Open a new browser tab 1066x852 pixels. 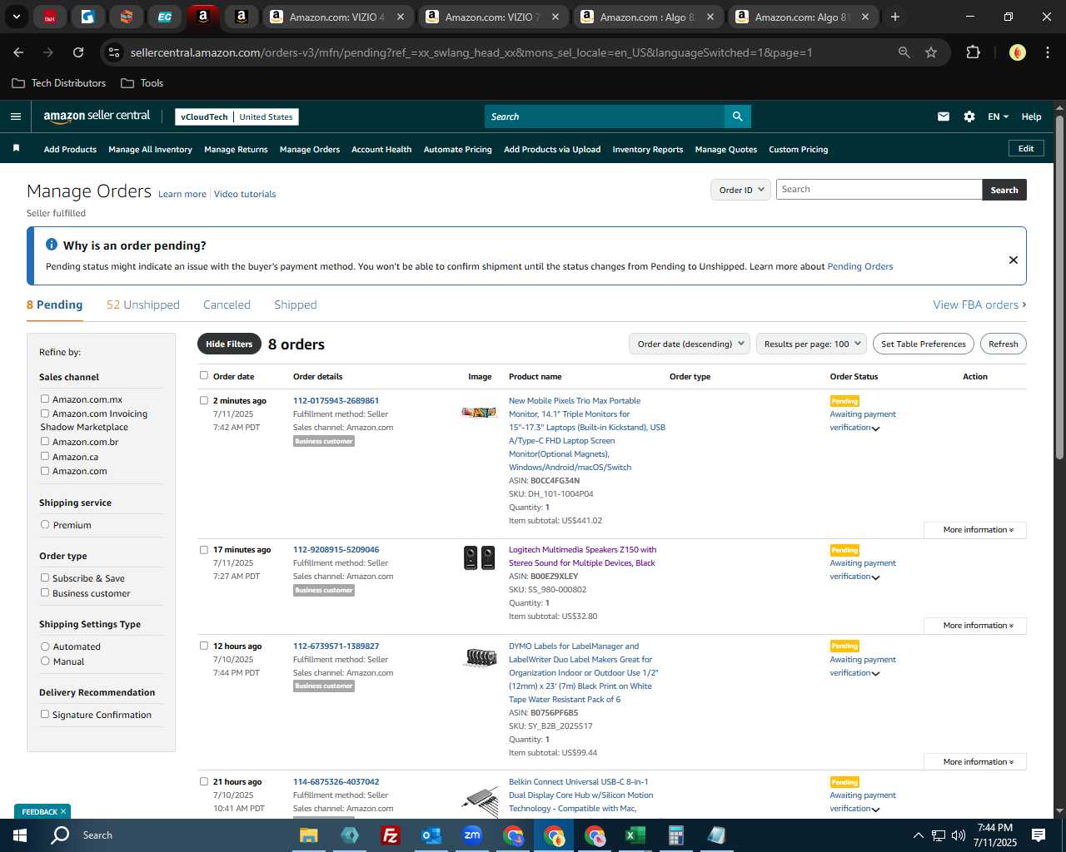click(894, 17)
